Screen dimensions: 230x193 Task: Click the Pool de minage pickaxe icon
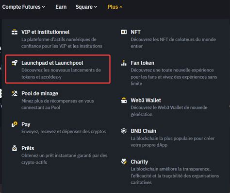15,93
